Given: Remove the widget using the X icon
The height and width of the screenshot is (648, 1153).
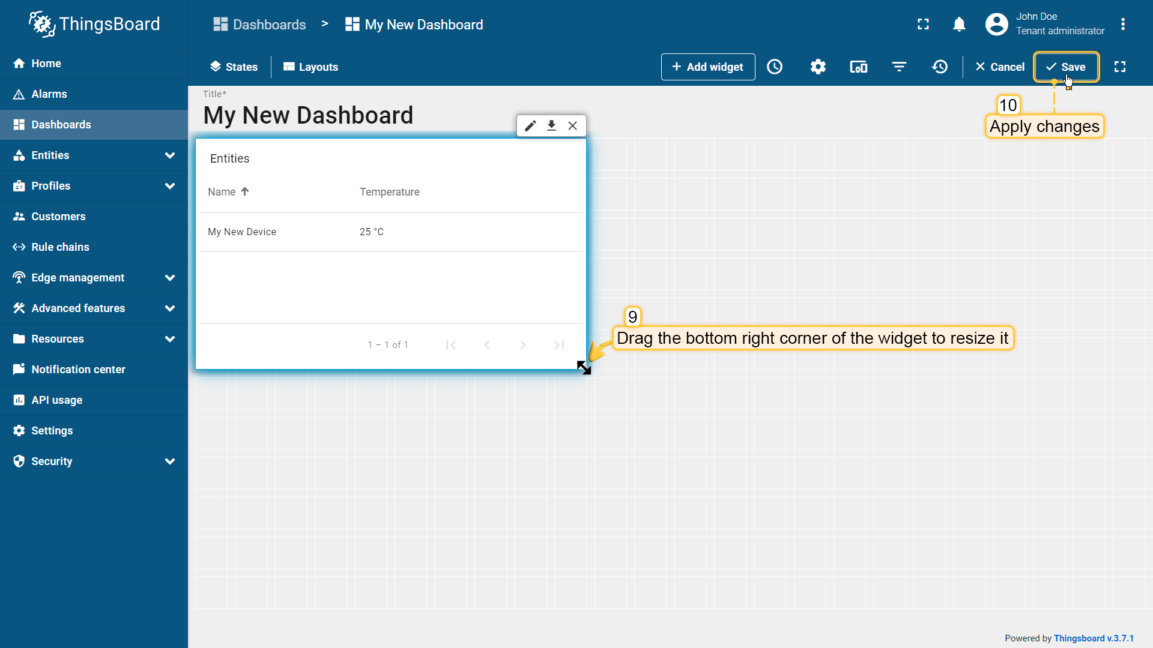Looking at the screenshot, I should point(572,125).
